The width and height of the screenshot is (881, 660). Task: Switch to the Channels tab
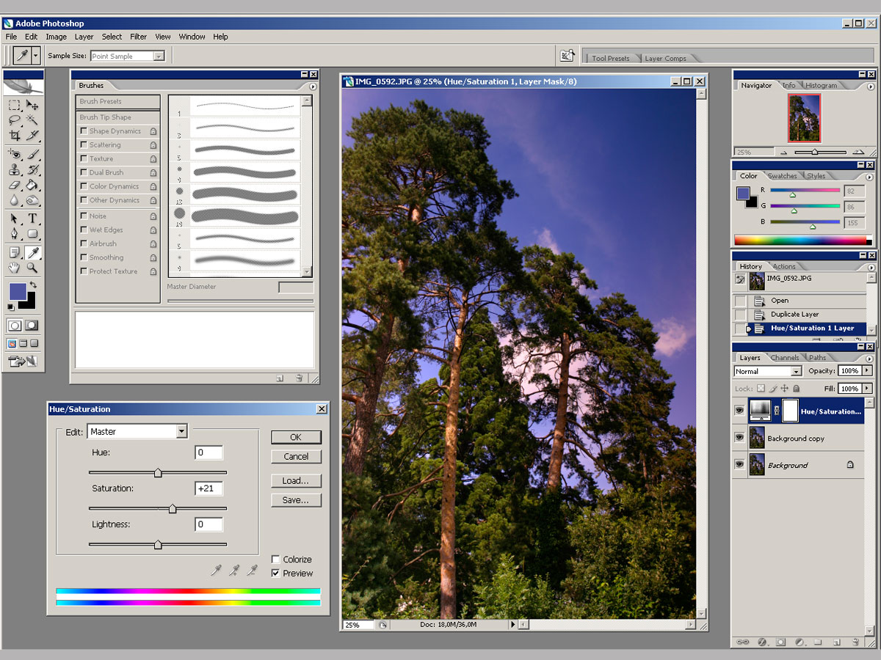tap(785, 358)
